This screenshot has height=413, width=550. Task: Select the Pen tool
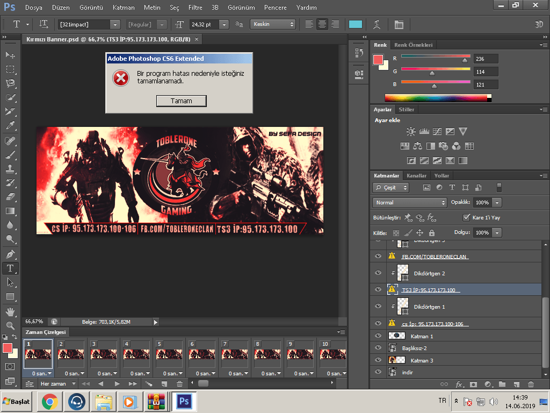[10, 254]
